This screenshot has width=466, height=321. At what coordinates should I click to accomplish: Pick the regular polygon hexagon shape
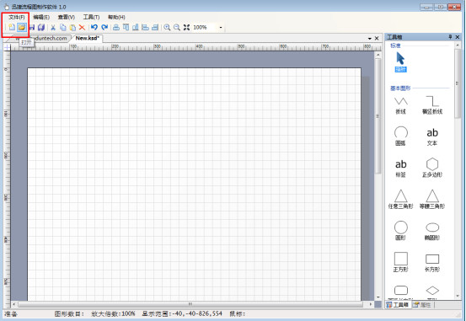(432, 168)
